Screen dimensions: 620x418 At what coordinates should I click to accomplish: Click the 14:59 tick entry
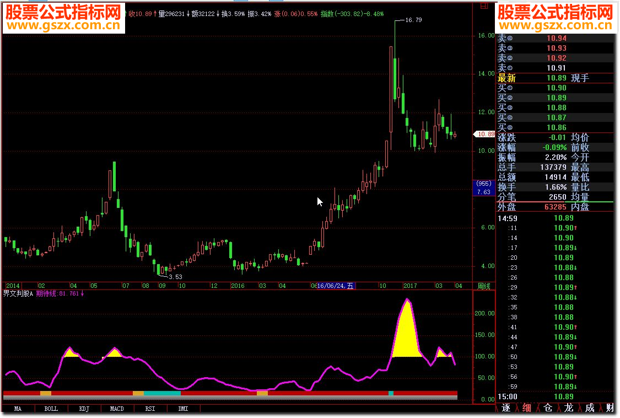555,218
